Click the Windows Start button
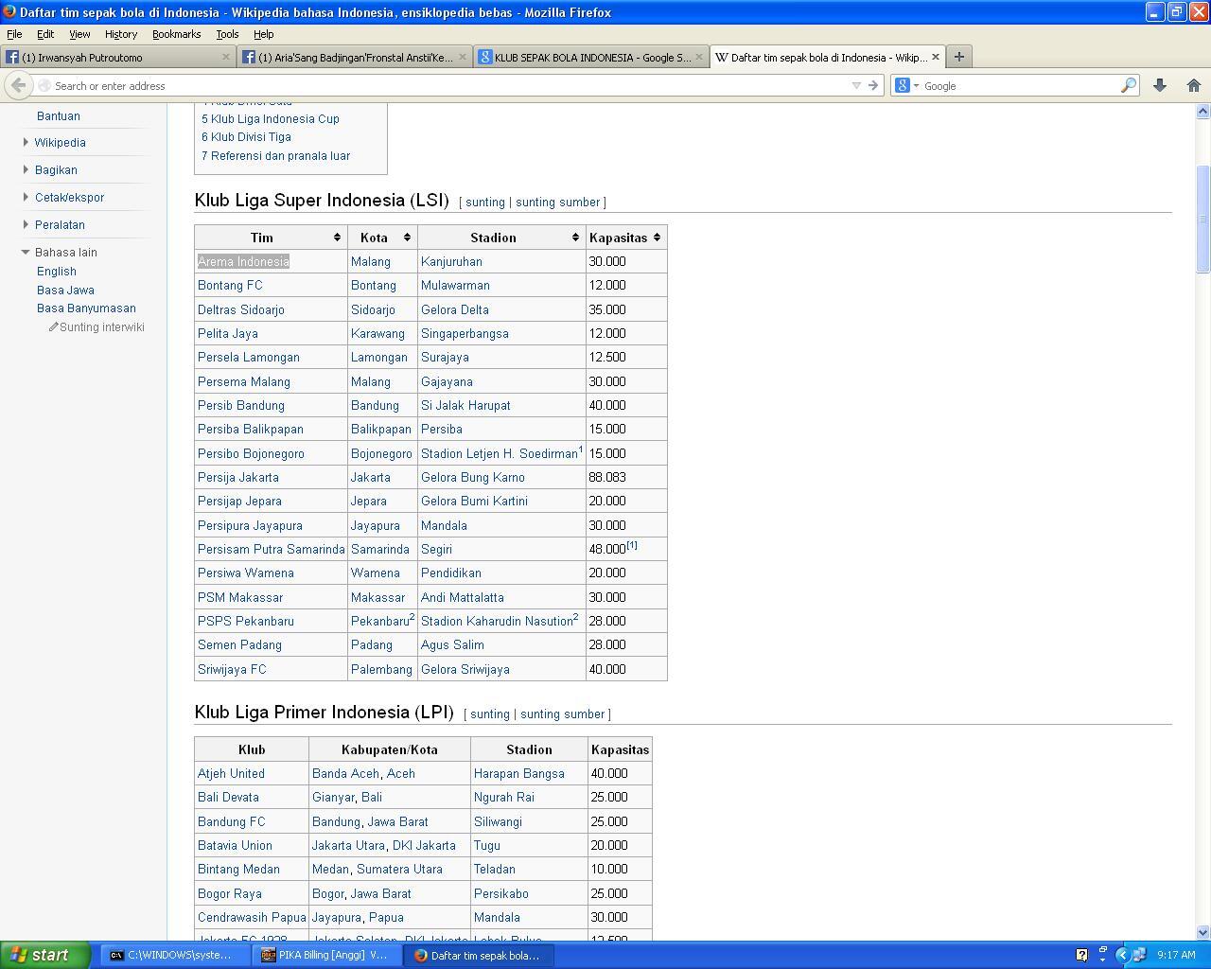 [45, 955]
